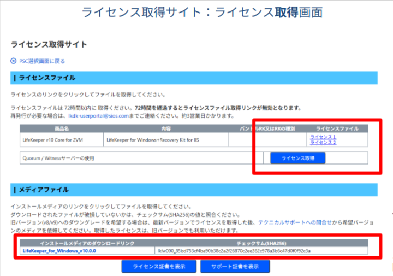This screenshot has height=276, width=393.
Task: Click the インストールメディアのダウンロードリンク column header
Action: (87, 243)
